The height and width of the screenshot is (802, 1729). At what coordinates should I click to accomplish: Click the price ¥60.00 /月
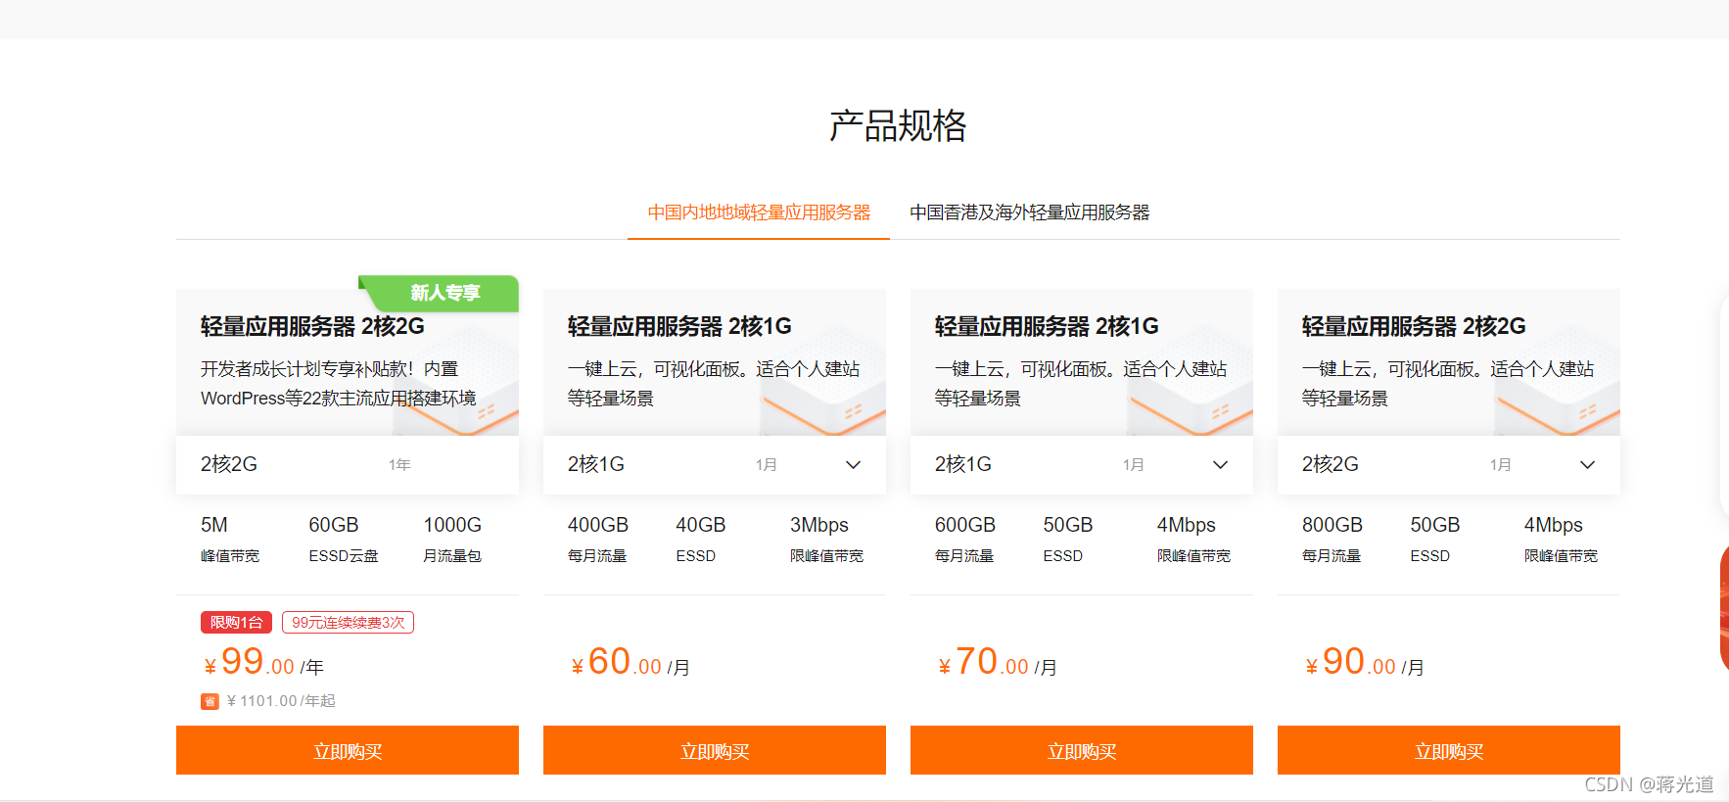coord(631,663)
